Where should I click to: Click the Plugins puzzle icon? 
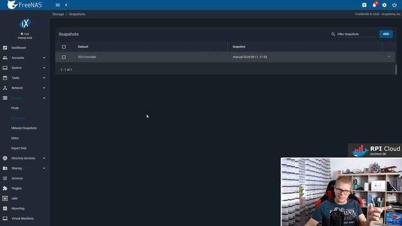point(5,188)
